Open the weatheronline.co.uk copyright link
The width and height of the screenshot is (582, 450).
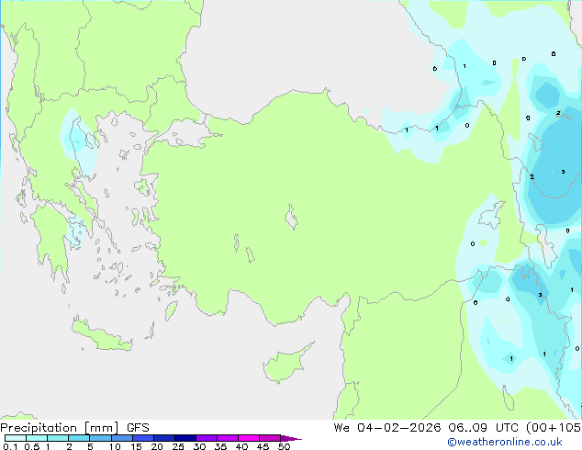coord(505,442)
